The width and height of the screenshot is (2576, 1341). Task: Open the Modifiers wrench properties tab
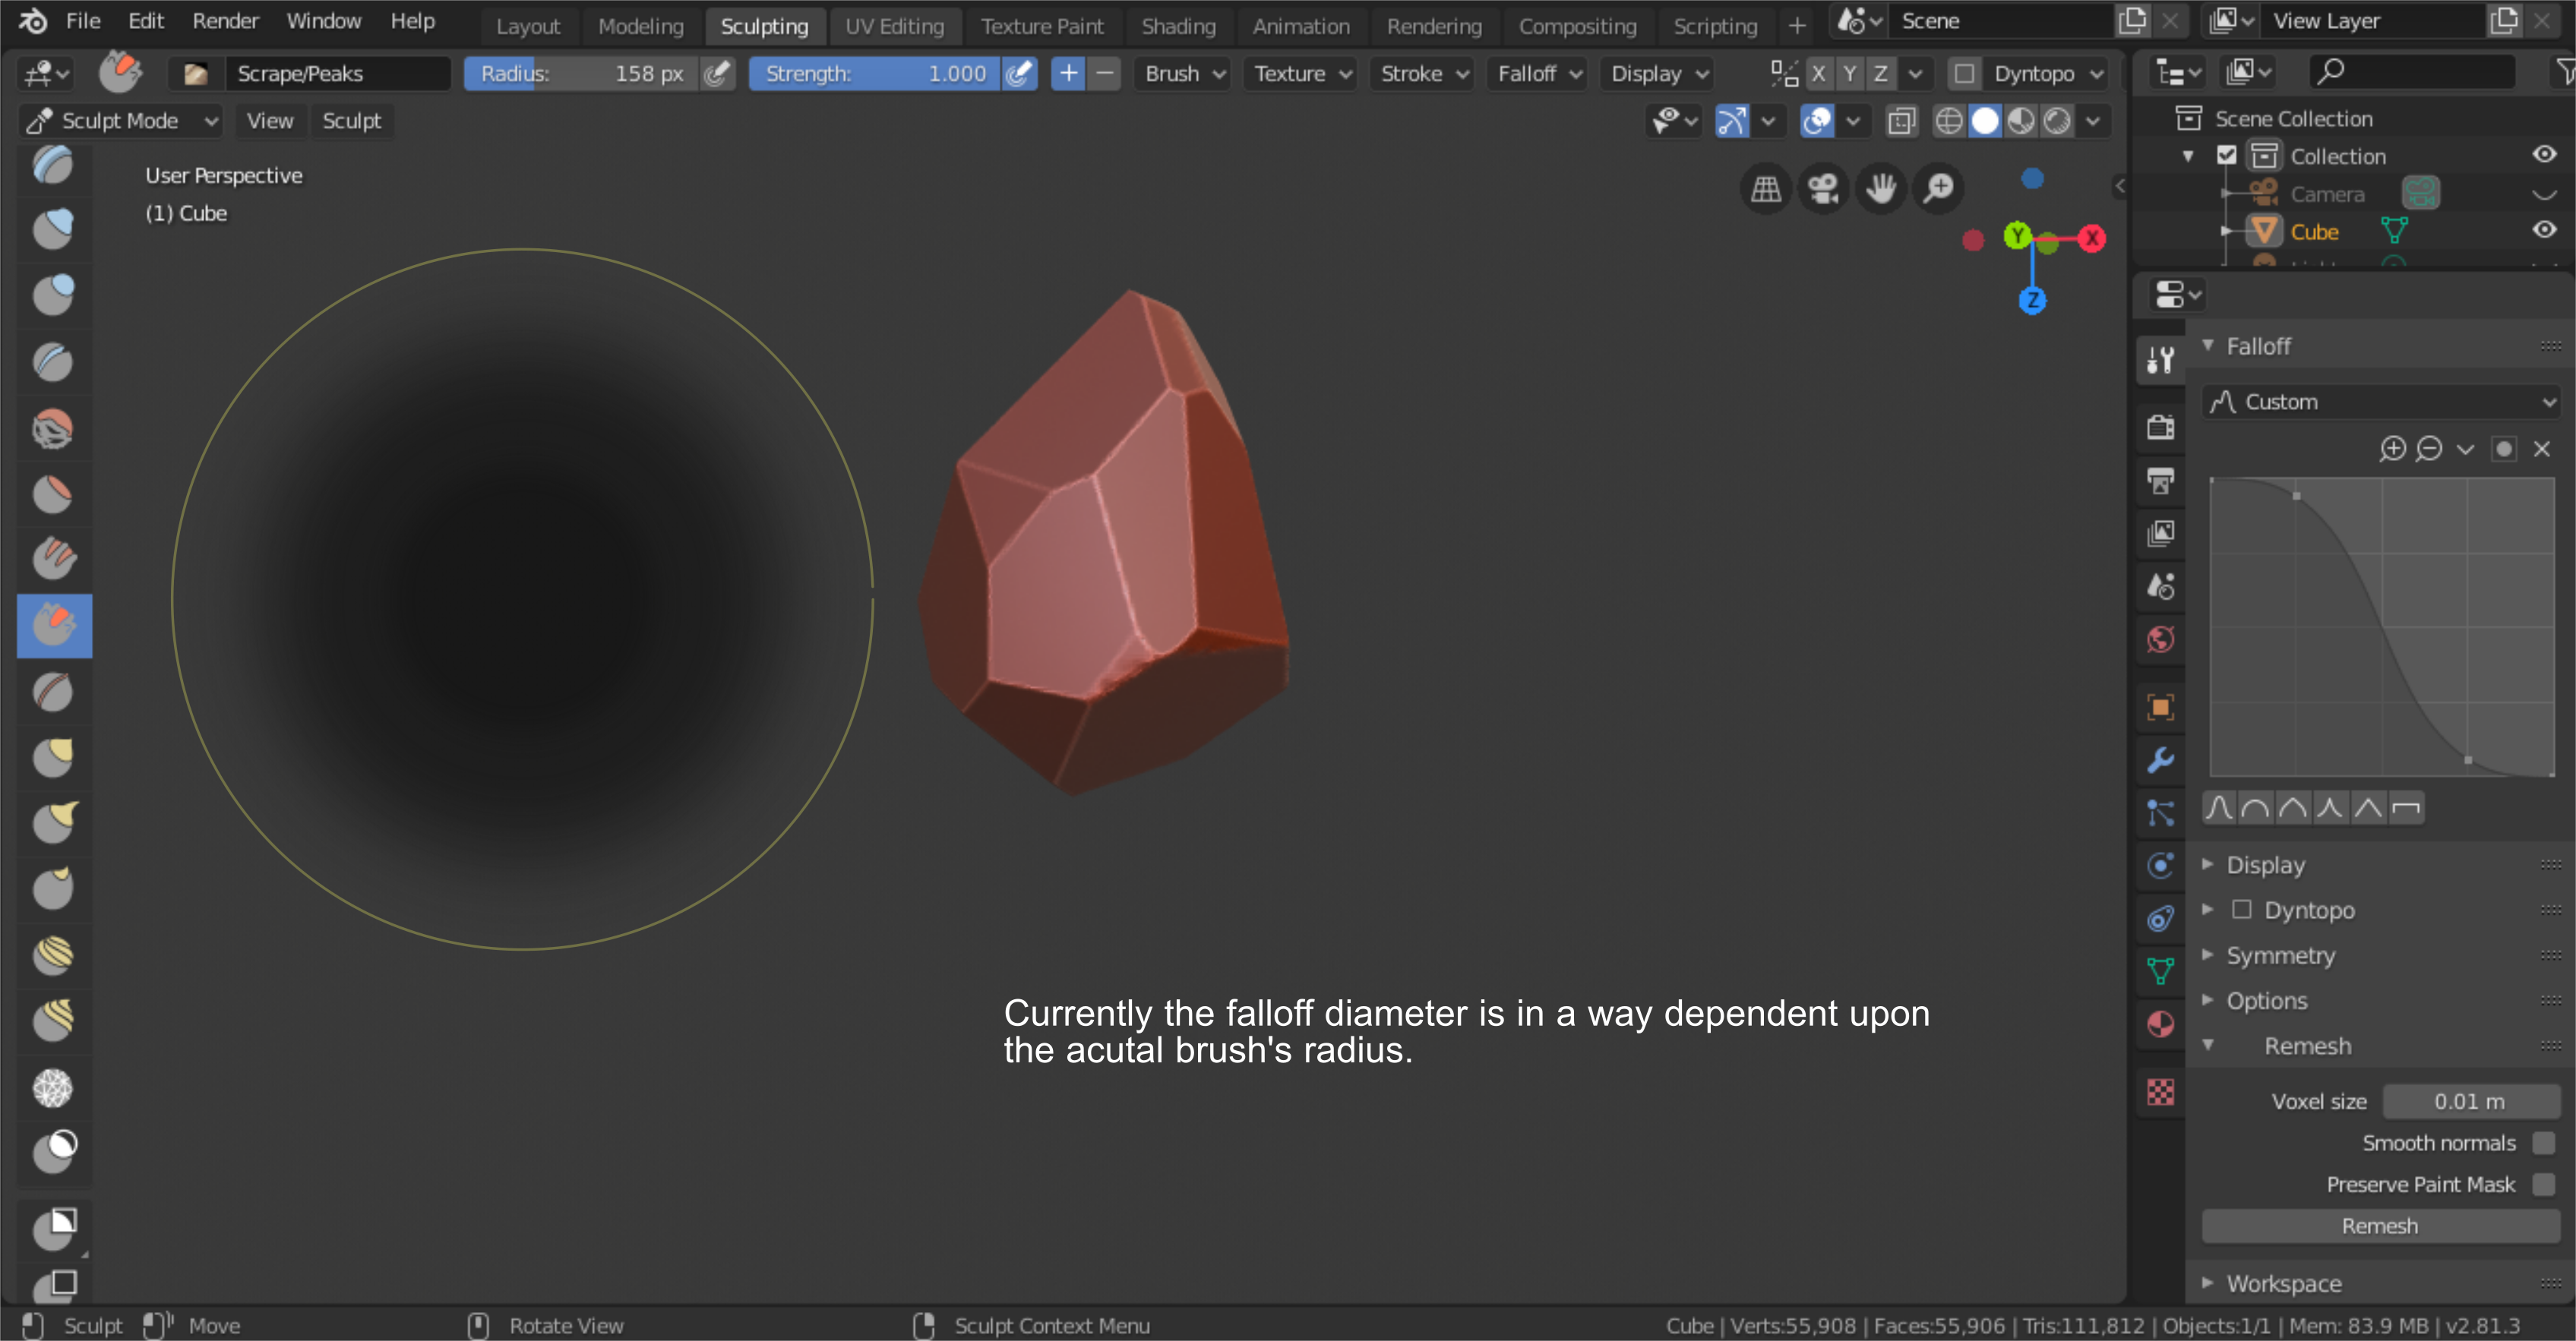[2160, 760]
